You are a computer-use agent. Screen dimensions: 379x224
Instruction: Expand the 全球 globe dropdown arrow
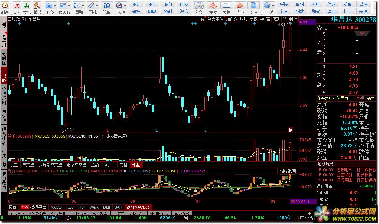point(273,5)
